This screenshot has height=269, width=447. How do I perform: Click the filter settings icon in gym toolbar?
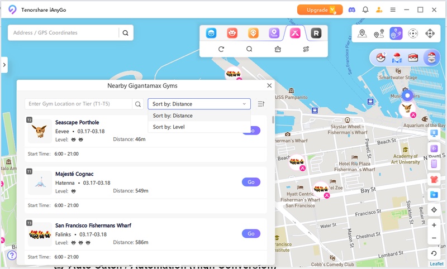tap(306, 49)
